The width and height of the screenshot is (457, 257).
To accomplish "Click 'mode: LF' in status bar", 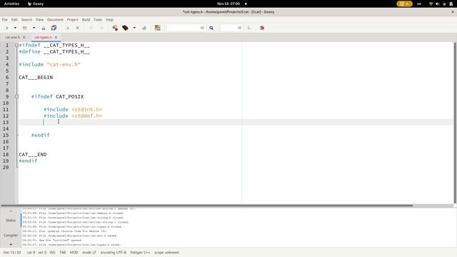I will [89, 252].
